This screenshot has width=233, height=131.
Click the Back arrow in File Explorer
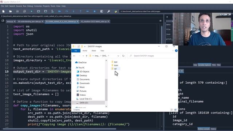coord(74,56)
